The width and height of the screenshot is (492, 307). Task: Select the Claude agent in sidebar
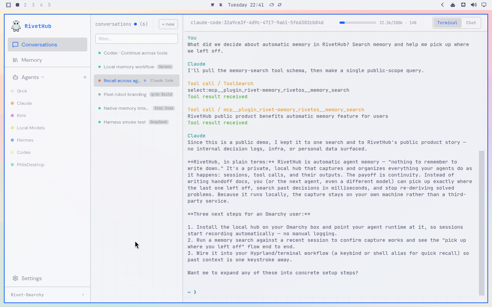[47, 103]
